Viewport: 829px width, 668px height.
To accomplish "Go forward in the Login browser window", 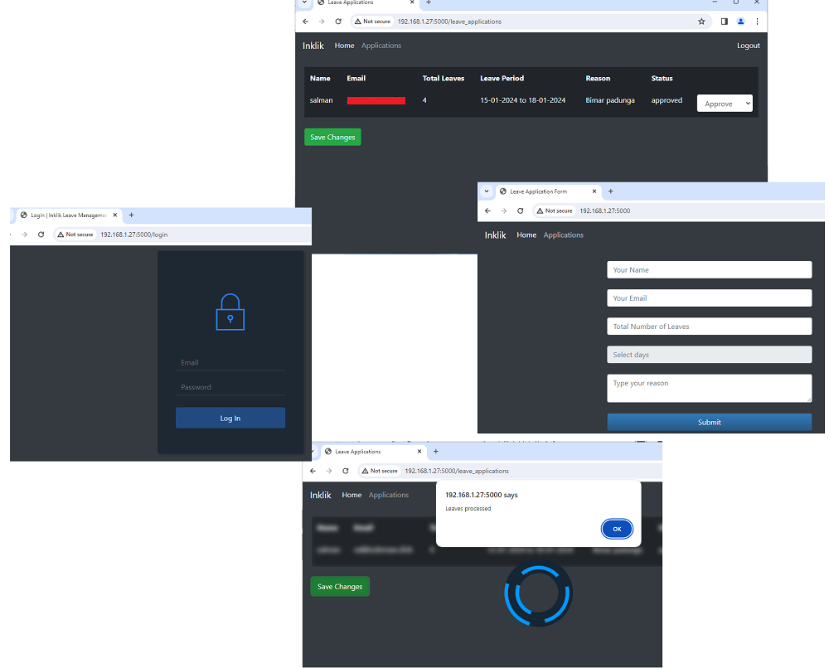I will (x=24, y=235).
